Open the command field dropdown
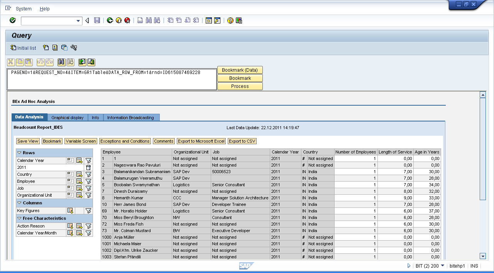494x273 pixels. coord(79,21)
